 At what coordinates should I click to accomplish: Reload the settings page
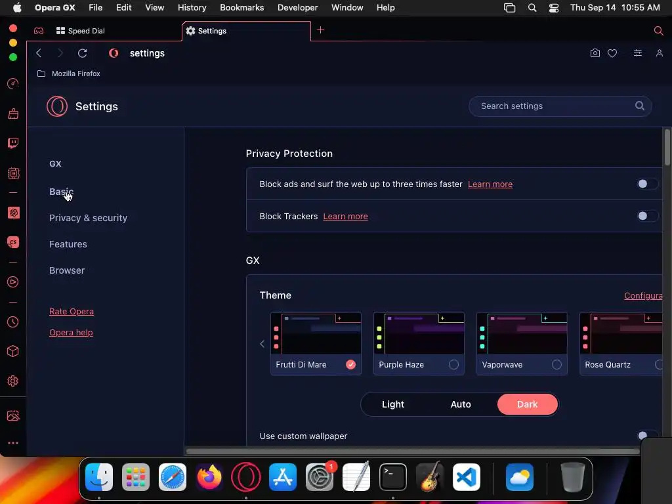[82, 53]
